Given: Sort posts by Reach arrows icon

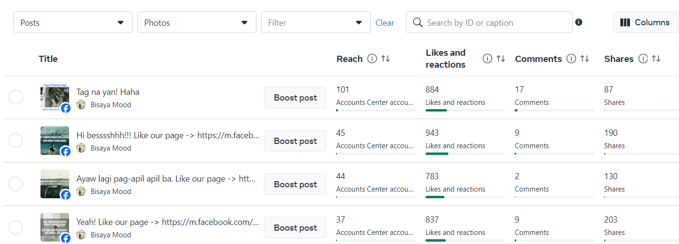Looking at the screenshot, I should [385, 59].
